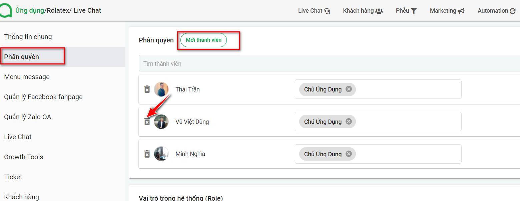Open the Phễu funnel menu
Screen dimensions: 520x201
[x=406, y=11]
